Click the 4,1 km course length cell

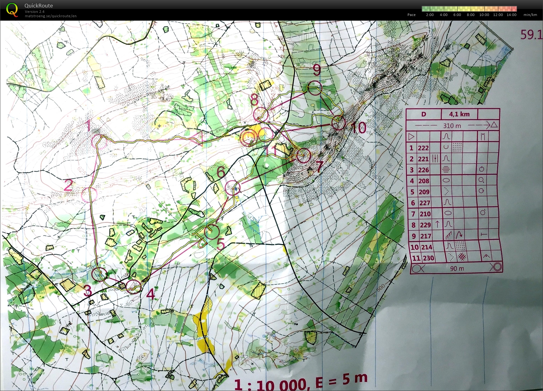(459, 114)
